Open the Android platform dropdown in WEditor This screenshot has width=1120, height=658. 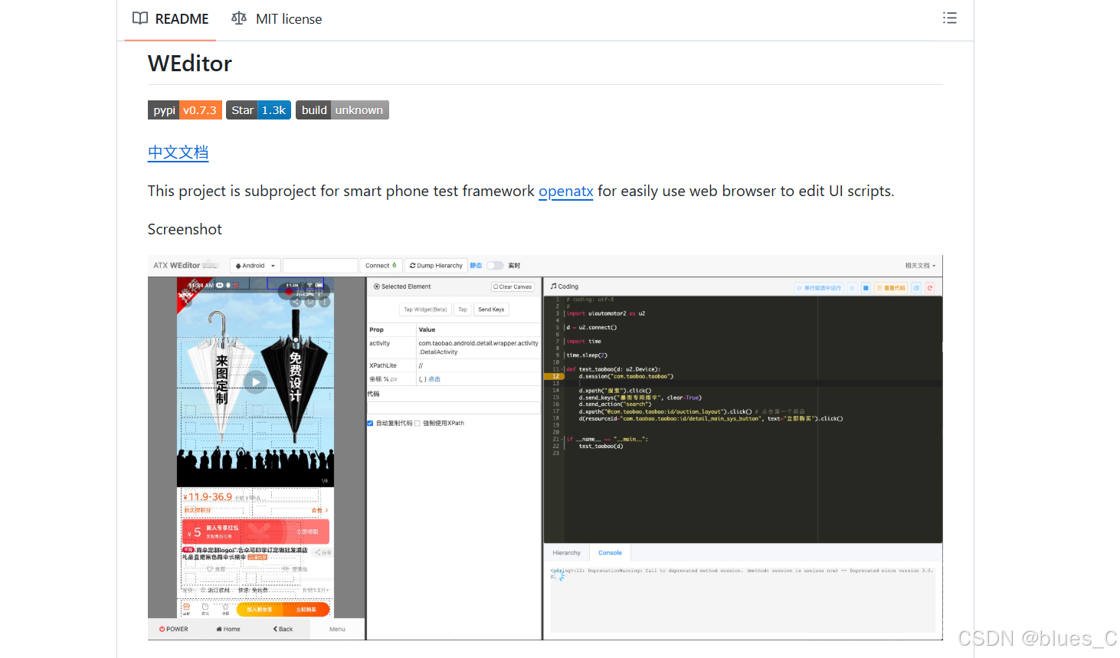(x=255, y=266)
